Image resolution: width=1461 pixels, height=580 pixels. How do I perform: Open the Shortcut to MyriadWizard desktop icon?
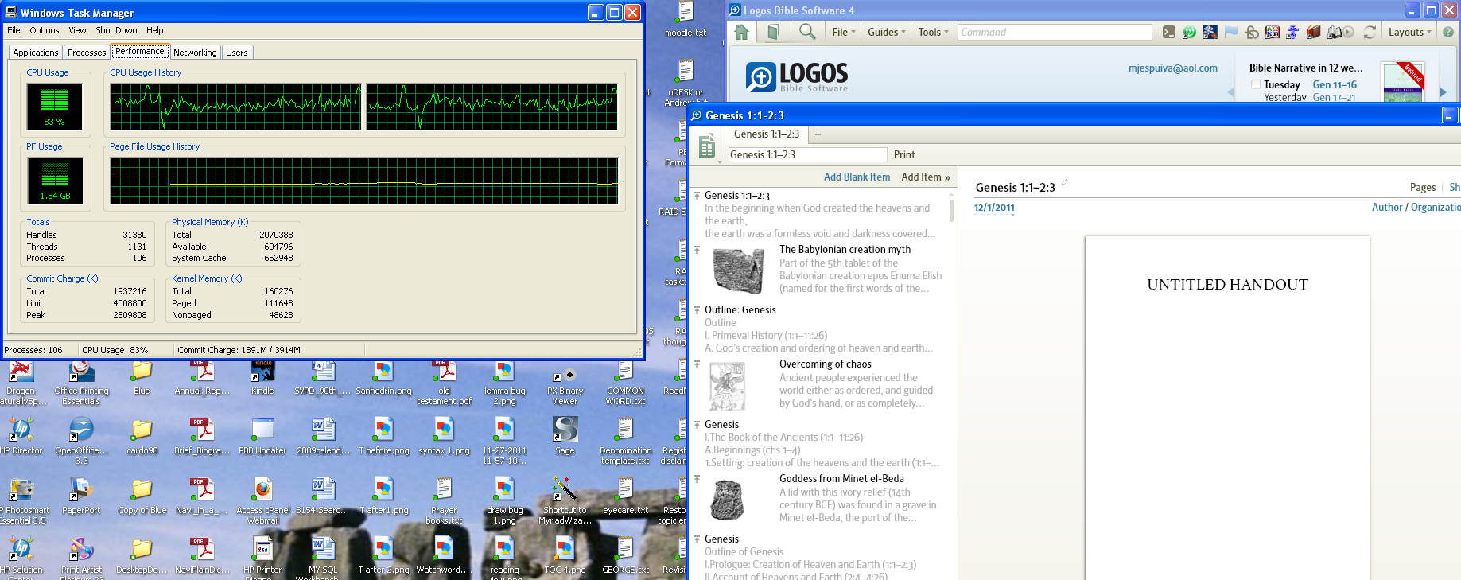(565, 500)
